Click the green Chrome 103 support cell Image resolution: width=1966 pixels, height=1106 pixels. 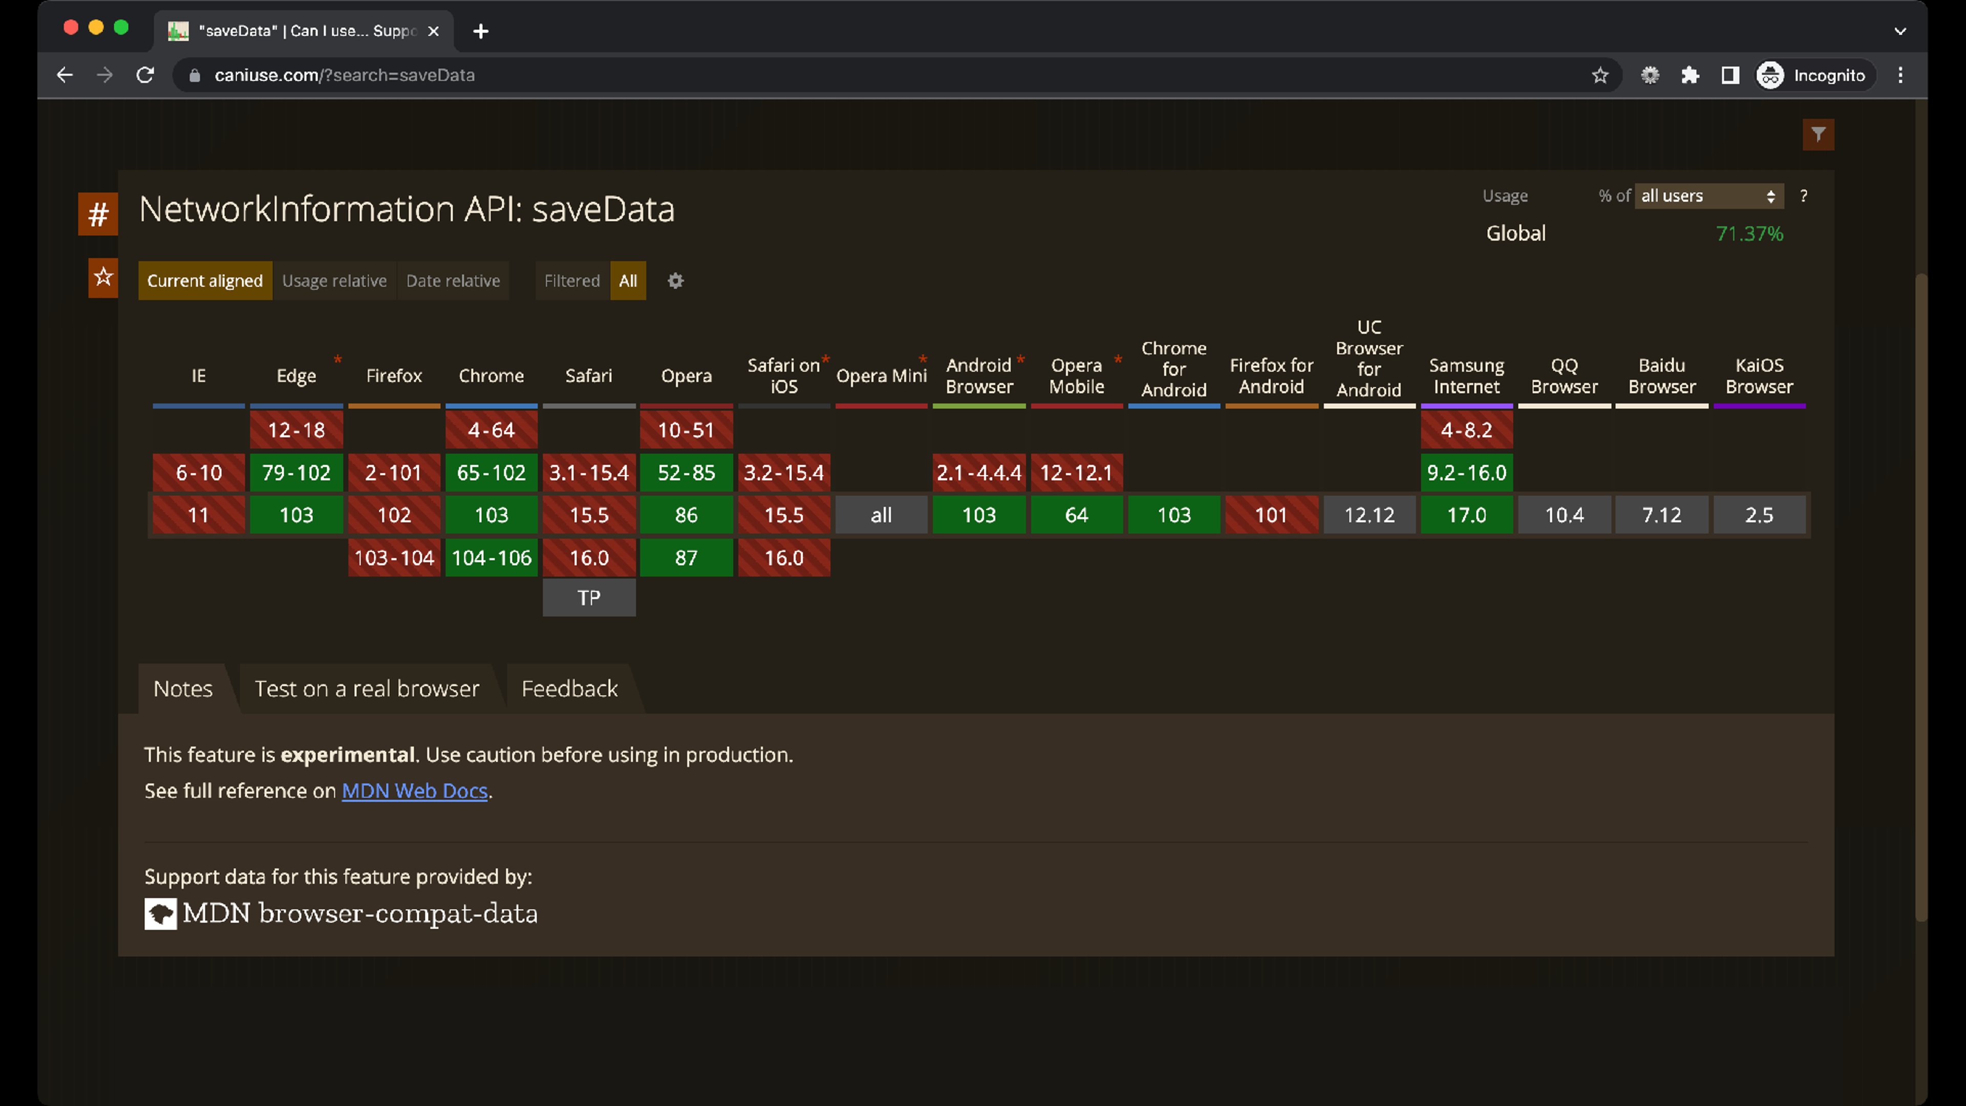click(x=491, y=515)
